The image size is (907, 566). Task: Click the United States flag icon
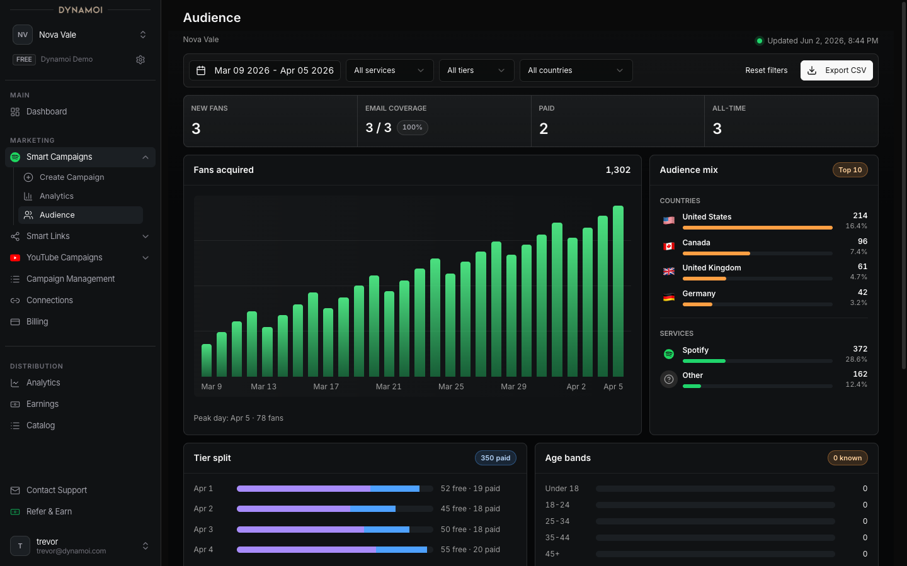[669, 220]
